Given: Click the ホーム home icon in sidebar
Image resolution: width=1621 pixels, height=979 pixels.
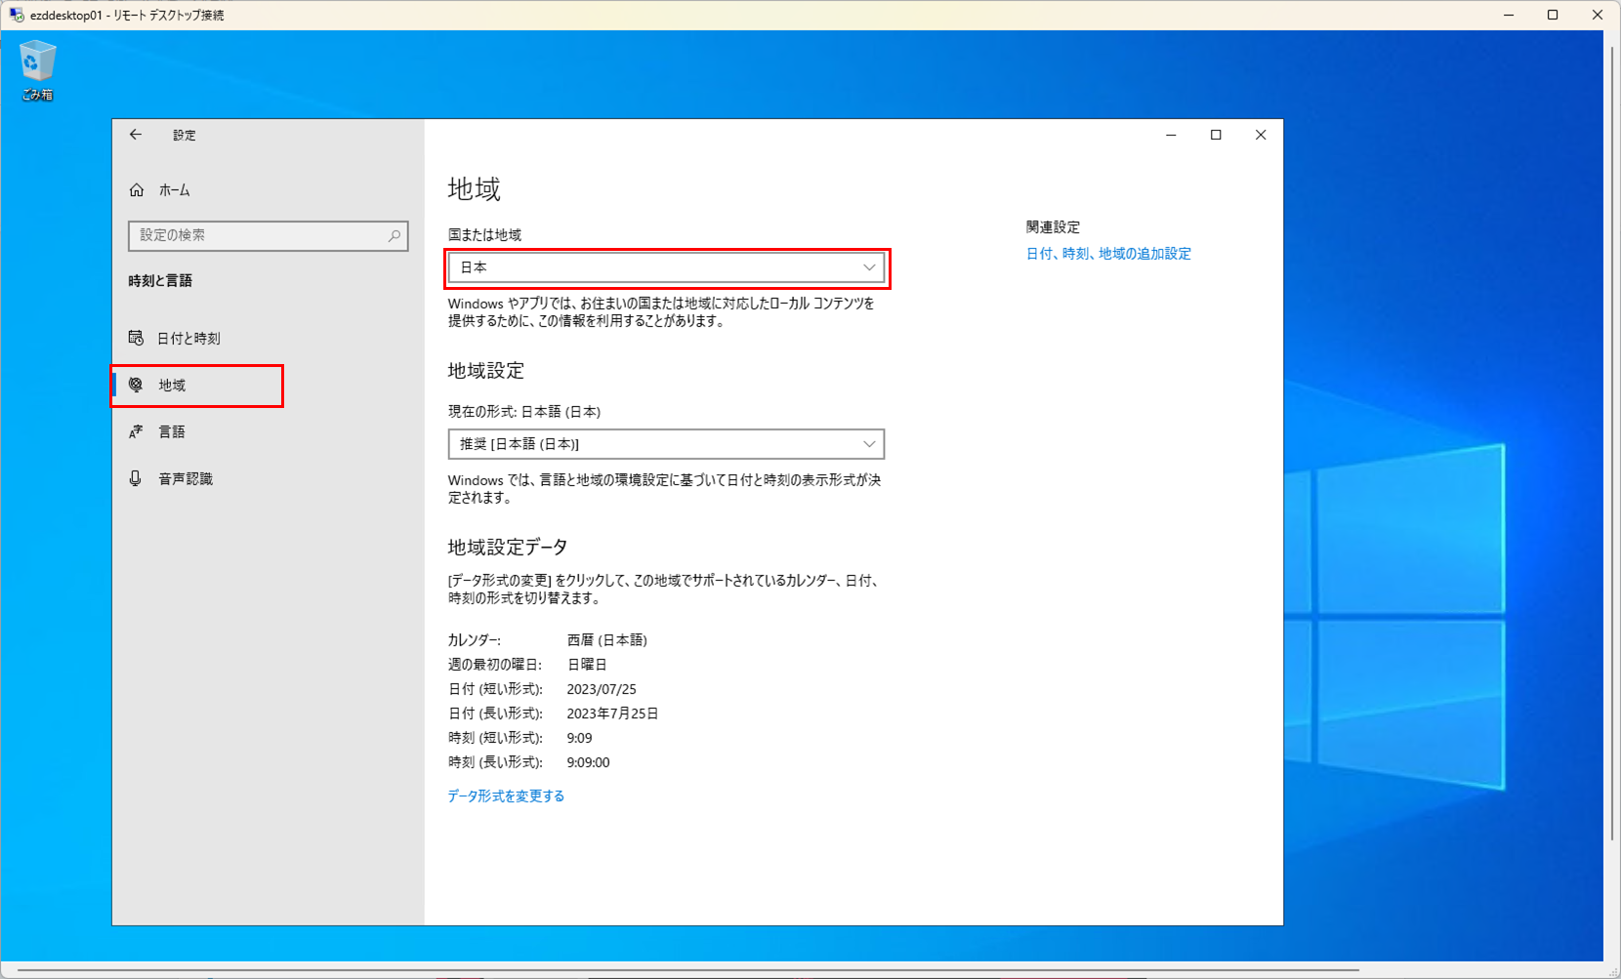Looking at the screenshot, I should click(x=137, y=189).
